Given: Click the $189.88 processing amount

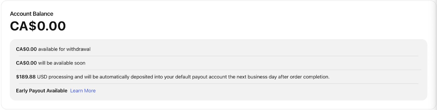Looking at the screenshot, I should point(26,77).
